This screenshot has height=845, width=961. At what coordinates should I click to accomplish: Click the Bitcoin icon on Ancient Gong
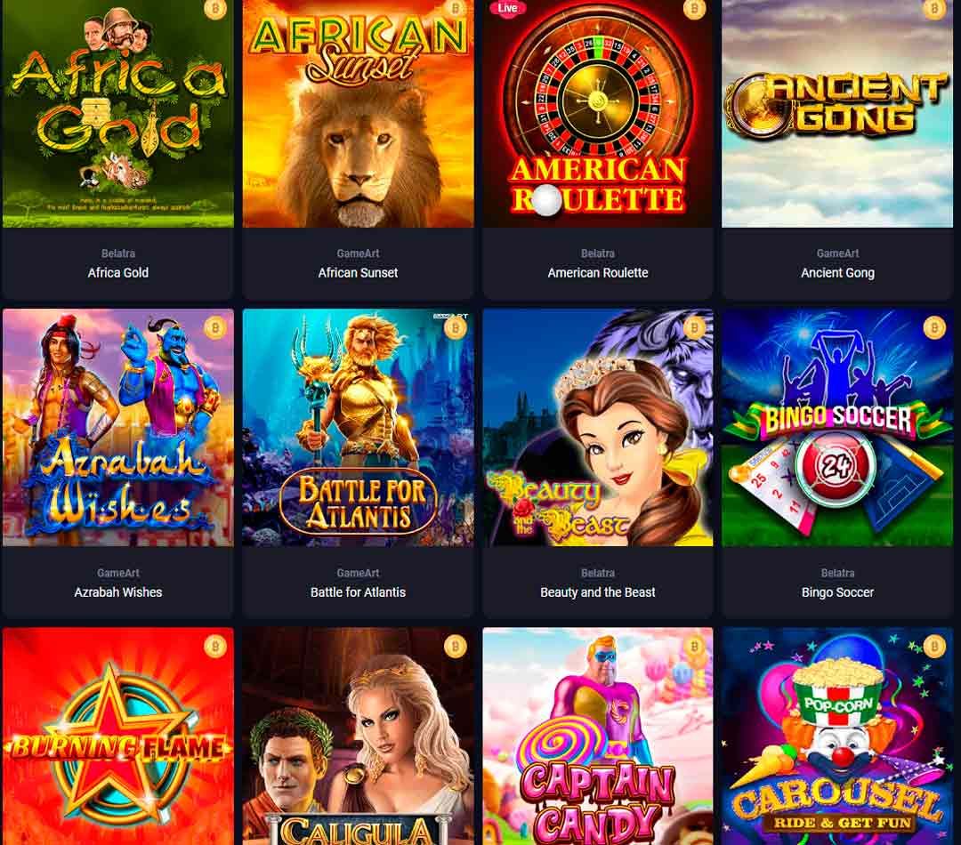[934, 9]
